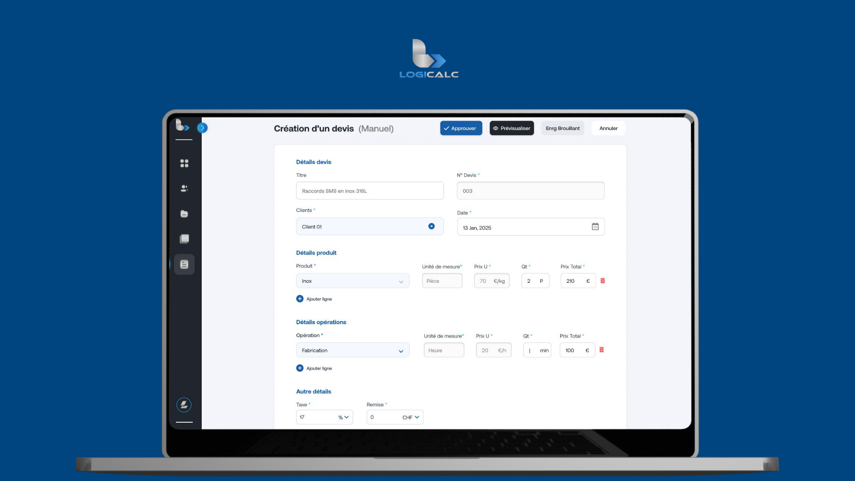The image size is (855, 481).
Task: Clear the selected Client 01
Action: point(431,226)
